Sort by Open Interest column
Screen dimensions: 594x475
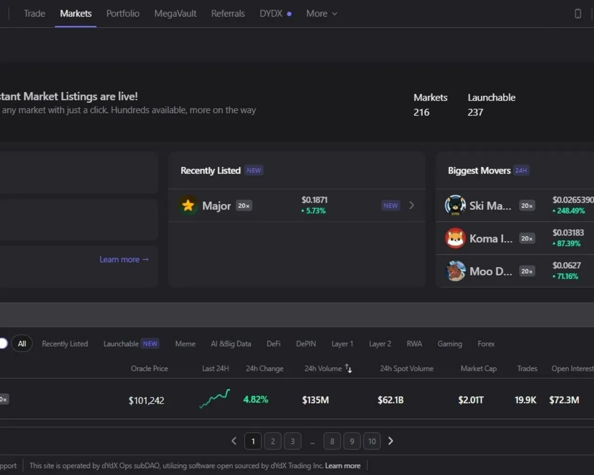(x=573, y=368)
